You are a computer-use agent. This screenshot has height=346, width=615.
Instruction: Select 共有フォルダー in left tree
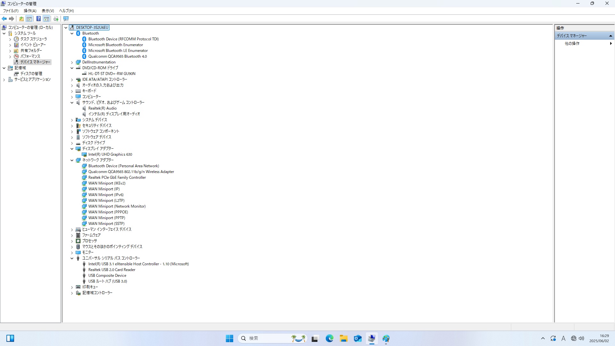click(31, 51)
